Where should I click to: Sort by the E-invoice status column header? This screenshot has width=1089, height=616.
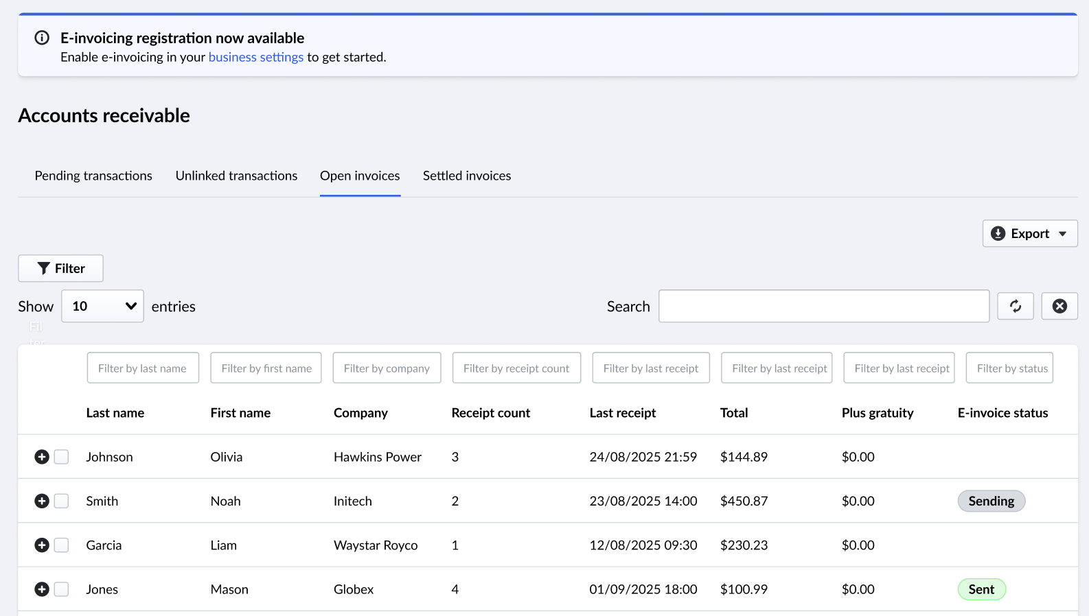[x=1002, y=413]
